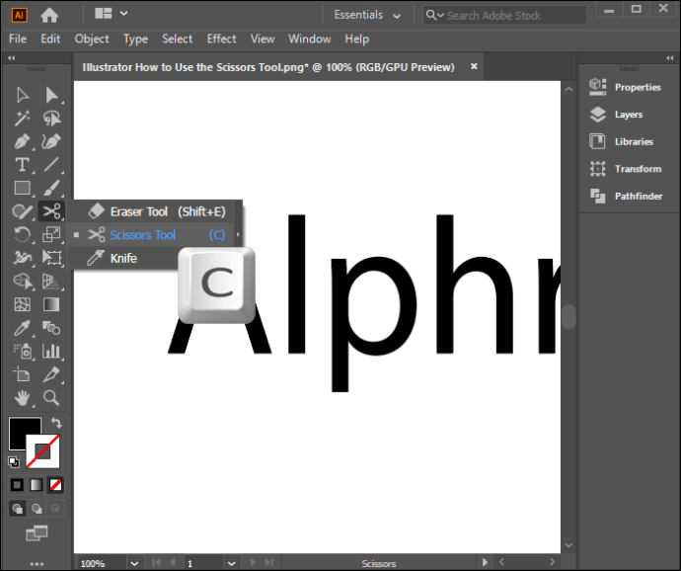Screen dimensions: 681x571
Task: Select the Rotate tool
Action: (x=22, y=234)
